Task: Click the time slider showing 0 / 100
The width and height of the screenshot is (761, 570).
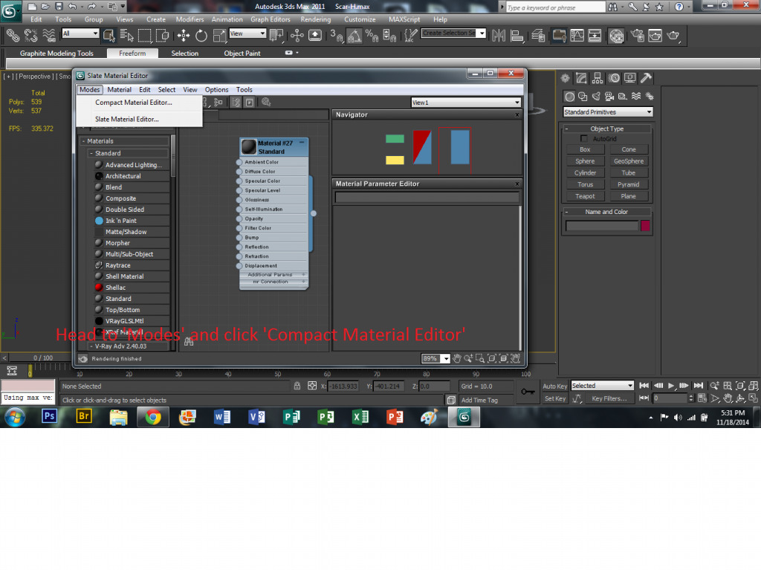Action: (x=43, y=357)
